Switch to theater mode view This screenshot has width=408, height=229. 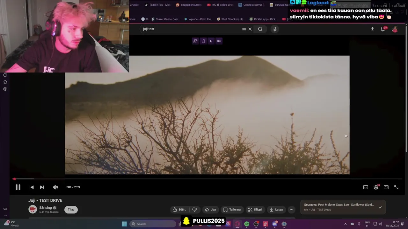pos(386,187)
